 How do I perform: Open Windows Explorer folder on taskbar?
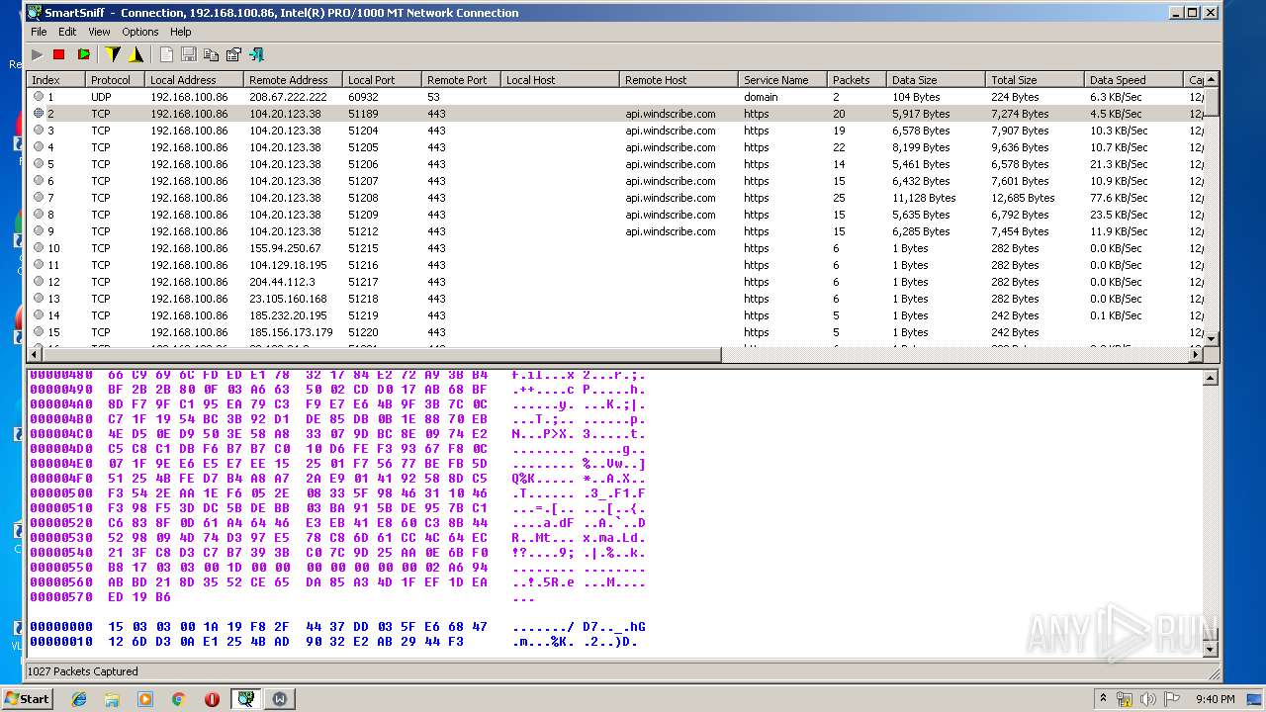[x=112, y=698]
